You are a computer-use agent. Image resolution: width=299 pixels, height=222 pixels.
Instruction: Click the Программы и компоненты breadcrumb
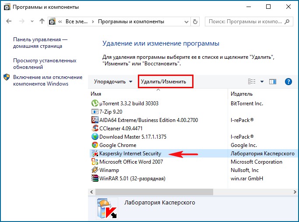point(131,21)
